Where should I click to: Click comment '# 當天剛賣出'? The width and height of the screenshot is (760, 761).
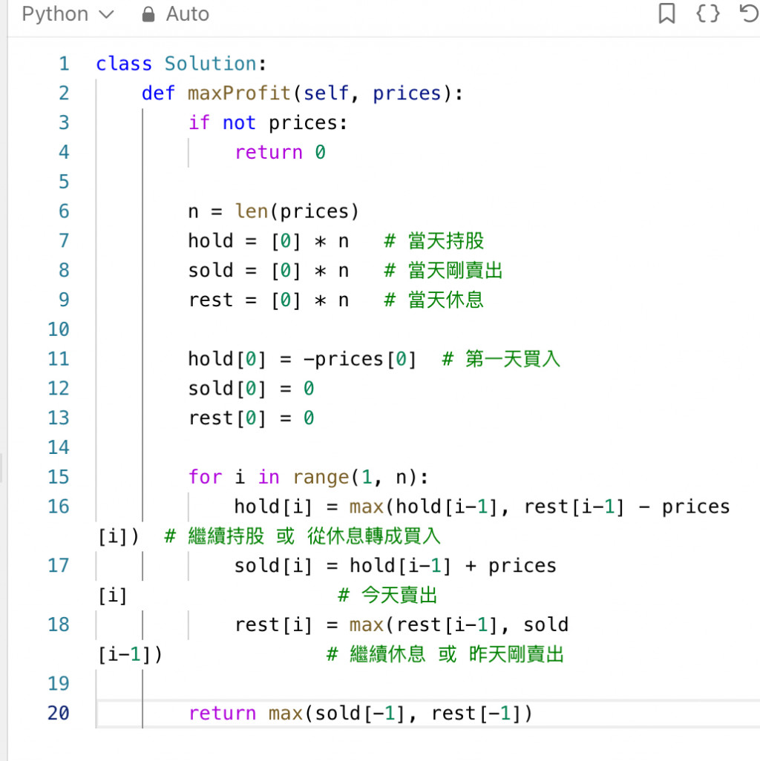click(x=443, y=270)
